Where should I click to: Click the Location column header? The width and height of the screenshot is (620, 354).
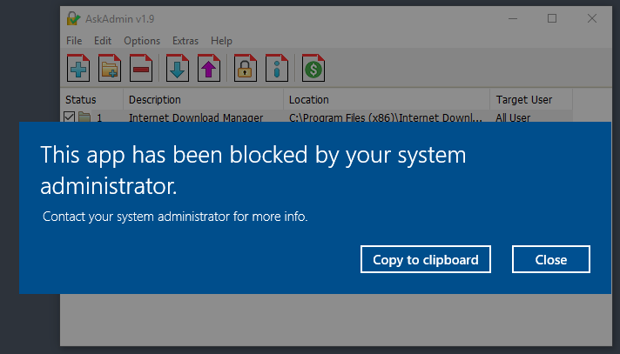(309, 100)
